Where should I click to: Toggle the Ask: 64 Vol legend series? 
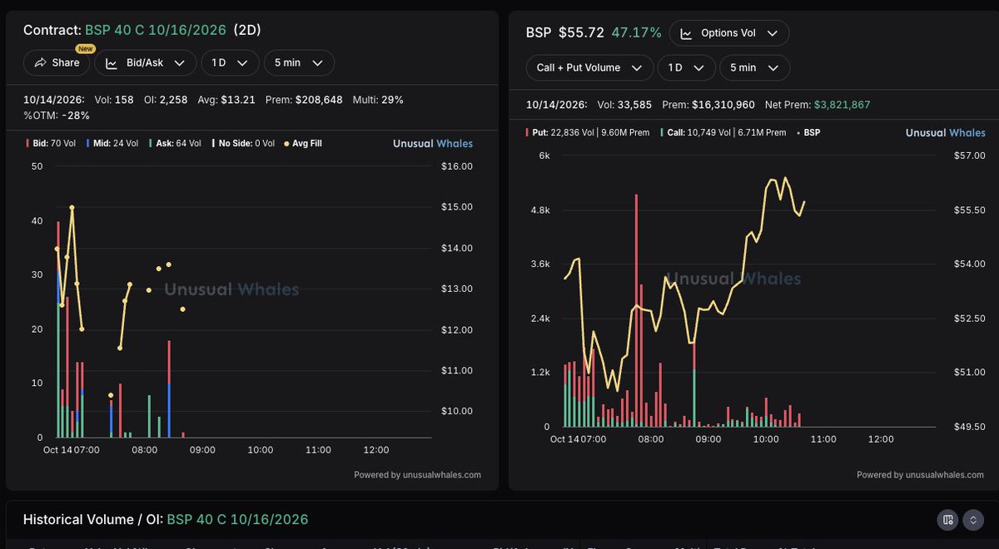[175, 143]
